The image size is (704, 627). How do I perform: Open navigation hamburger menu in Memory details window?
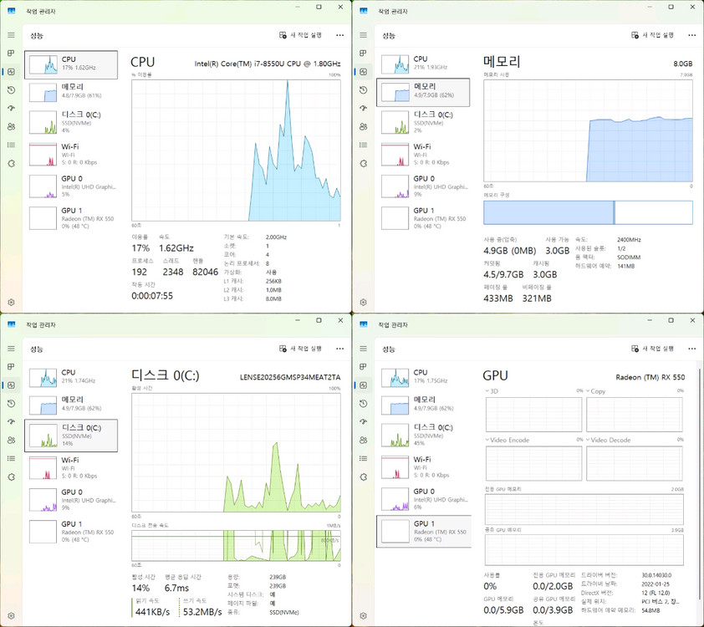coord(363,35)
